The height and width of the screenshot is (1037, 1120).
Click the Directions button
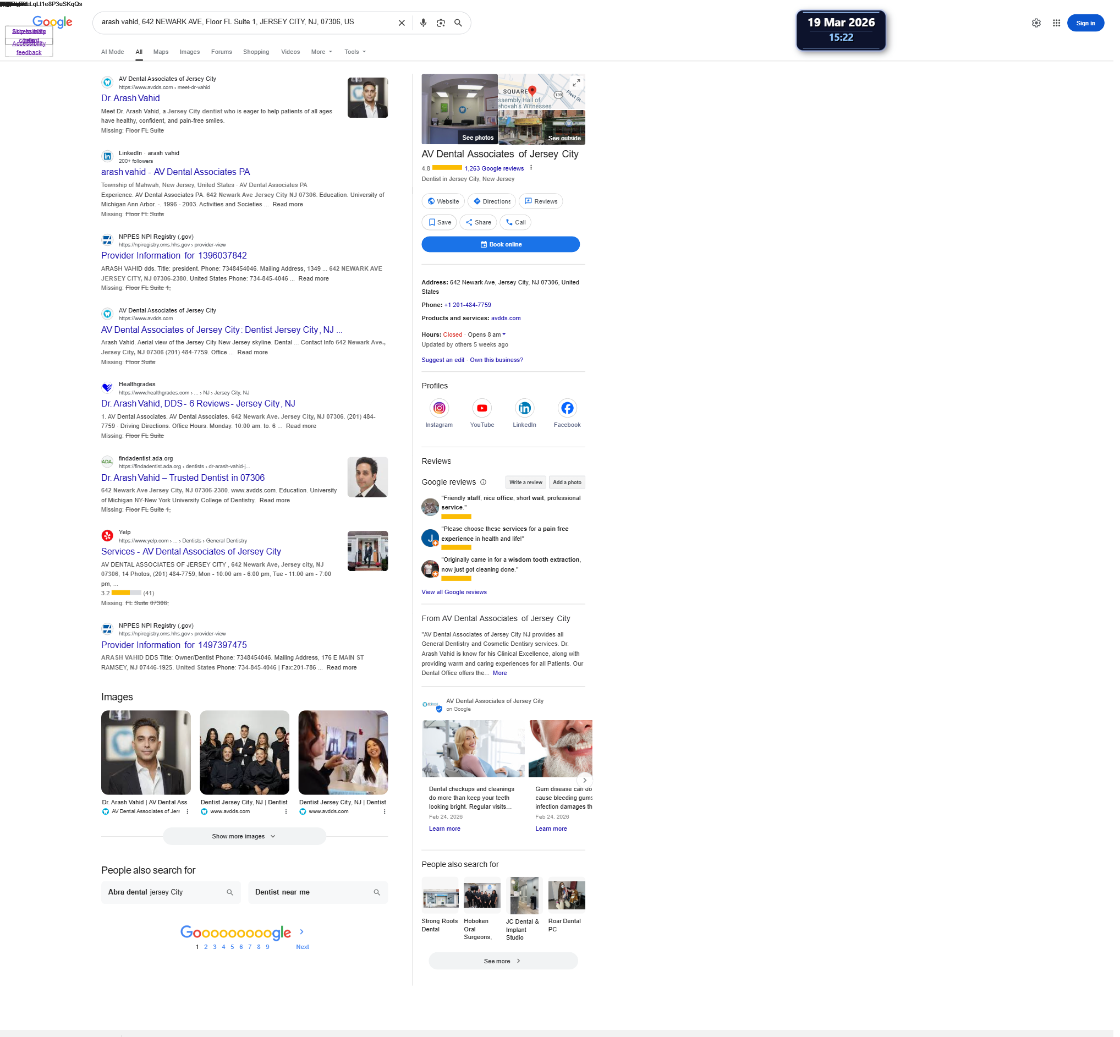coord(492,201)
